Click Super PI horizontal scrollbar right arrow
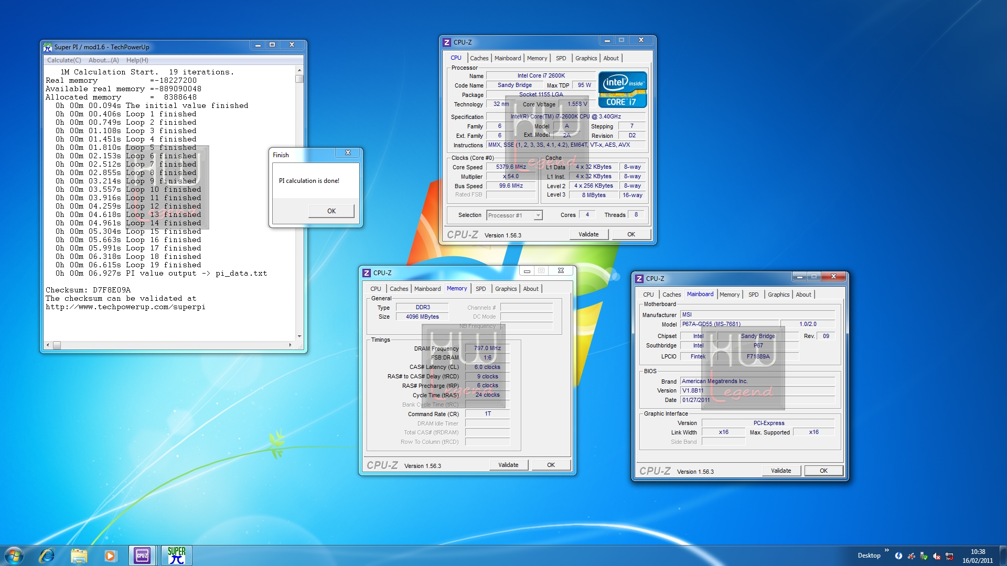The image size is (1007, 566). pos(290,345)
